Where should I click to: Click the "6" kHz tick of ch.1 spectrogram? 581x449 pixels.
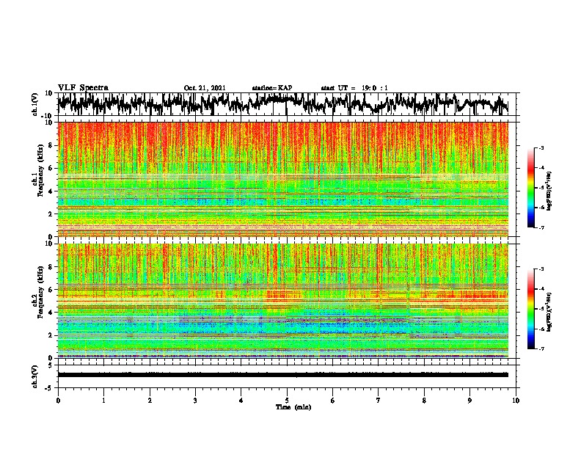pos(51,168)
